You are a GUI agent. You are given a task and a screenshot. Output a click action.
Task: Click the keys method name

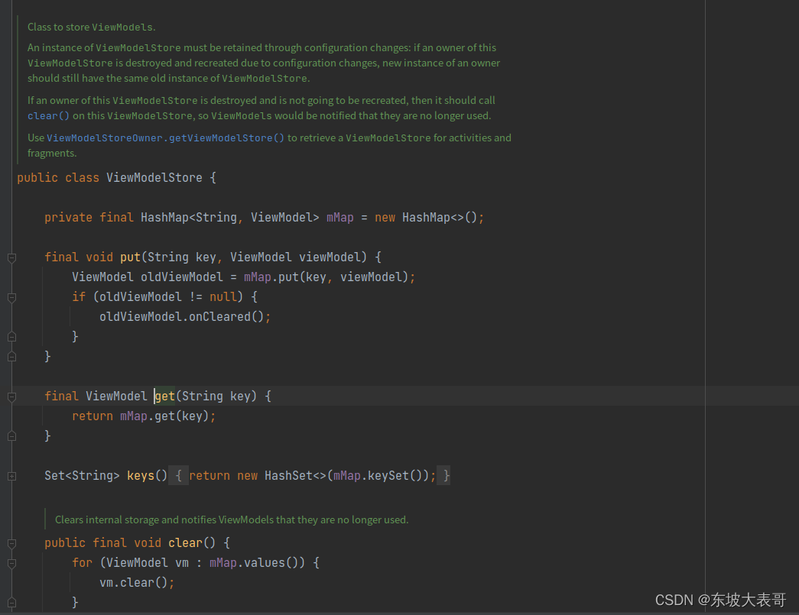click(141, 475)
